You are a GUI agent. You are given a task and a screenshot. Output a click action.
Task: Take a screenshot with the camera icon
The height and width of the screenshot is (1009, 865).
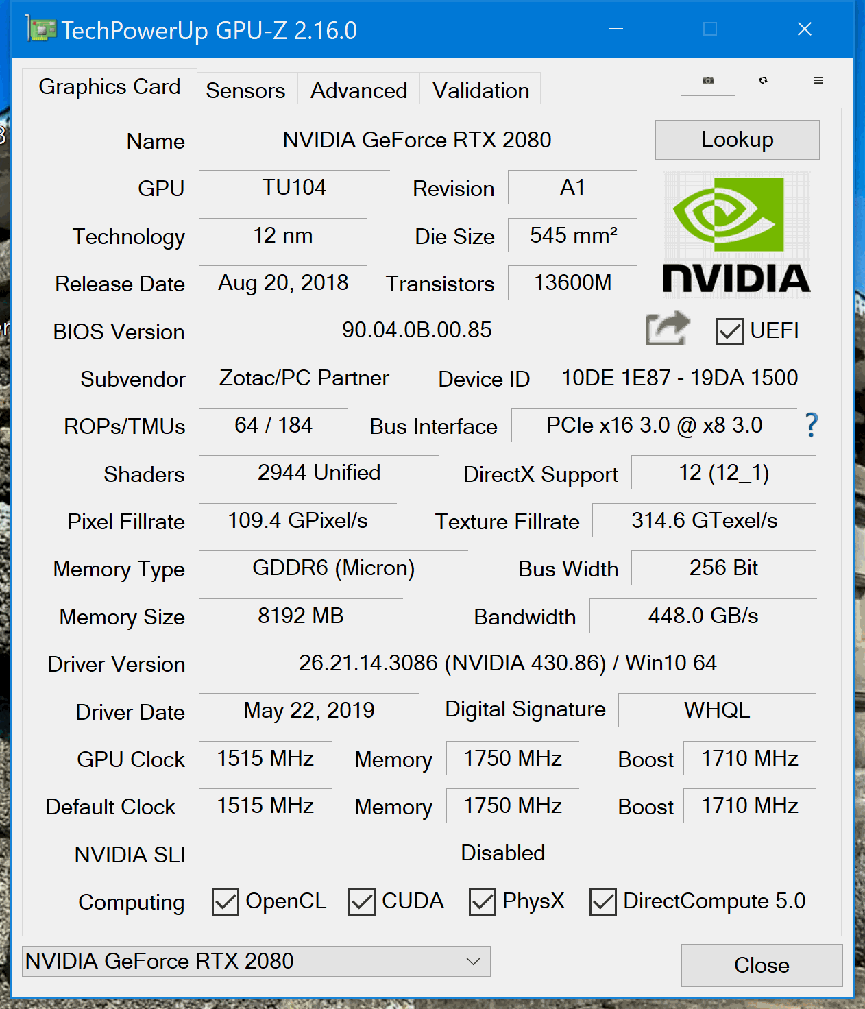708,81
